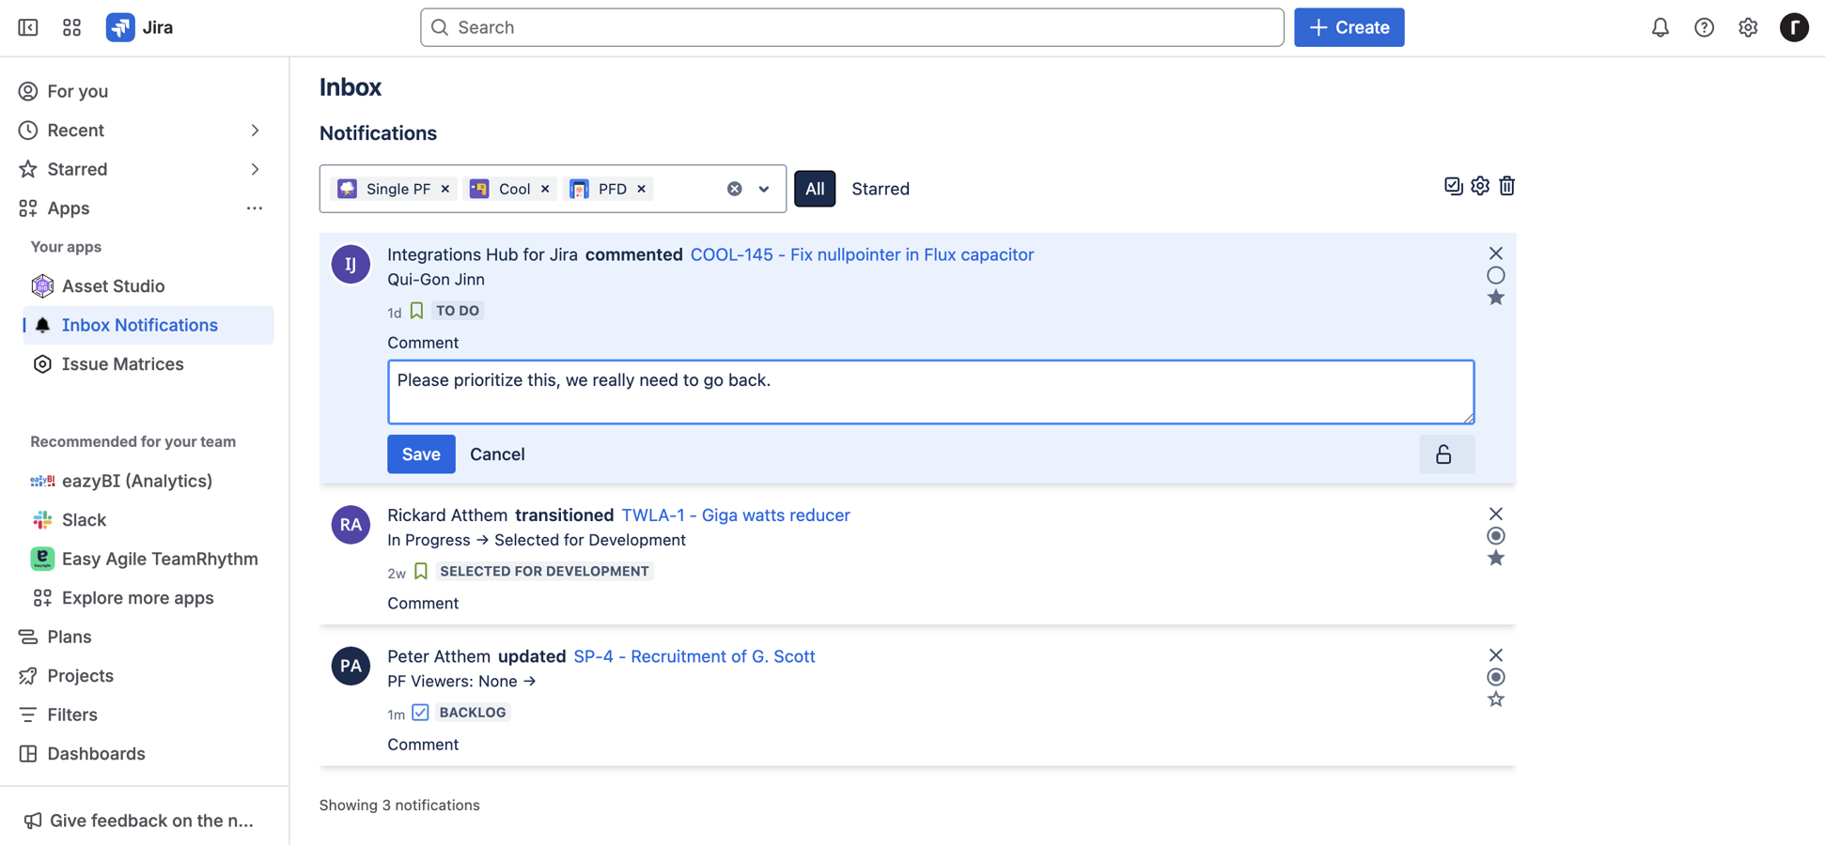Open notification settings gear above the list

click(1480, 186)
